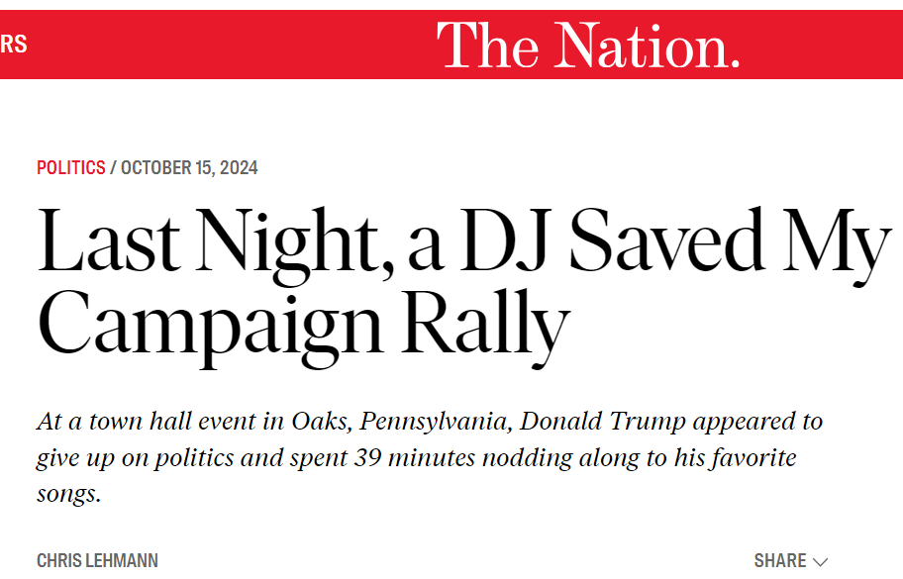Open the POLITICS section link
903x579 pixels.
coord(70,167)
